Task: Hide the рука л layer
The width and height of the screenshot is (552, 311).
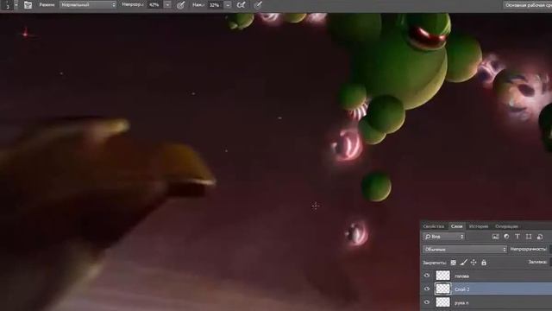Action: pos(427,302)
